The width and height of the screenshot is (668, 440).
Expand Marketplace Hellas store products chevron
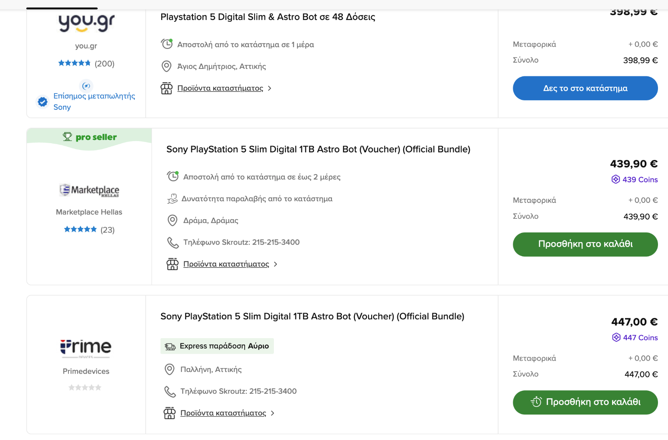click(276, 264)
